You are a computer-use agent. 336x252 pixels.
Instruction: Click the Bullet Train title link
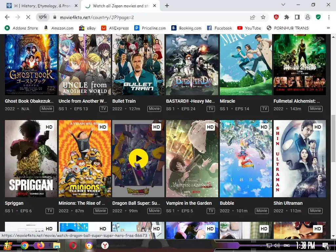point(124,101)
